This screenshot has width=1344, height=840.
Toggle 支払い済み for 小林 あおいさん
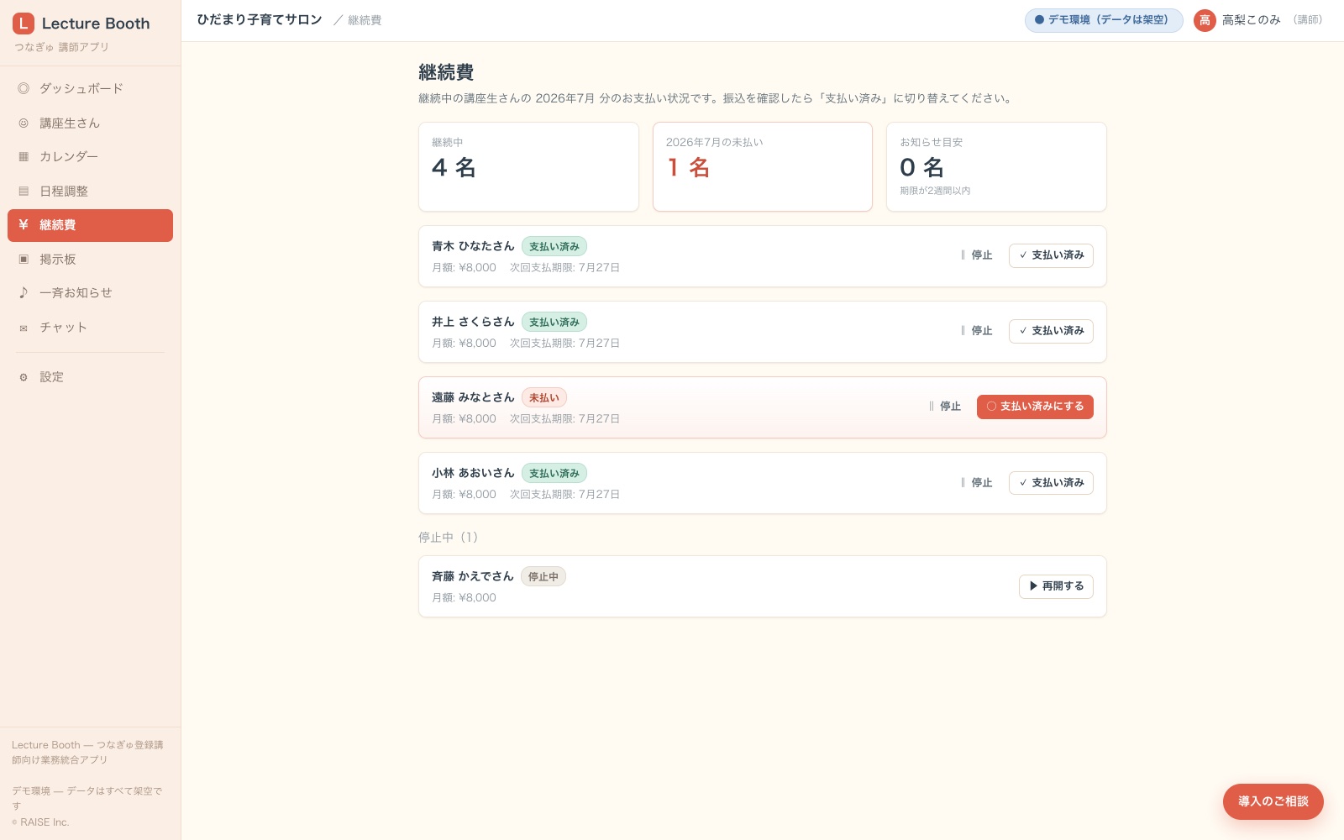click(x=1051, y=483)
